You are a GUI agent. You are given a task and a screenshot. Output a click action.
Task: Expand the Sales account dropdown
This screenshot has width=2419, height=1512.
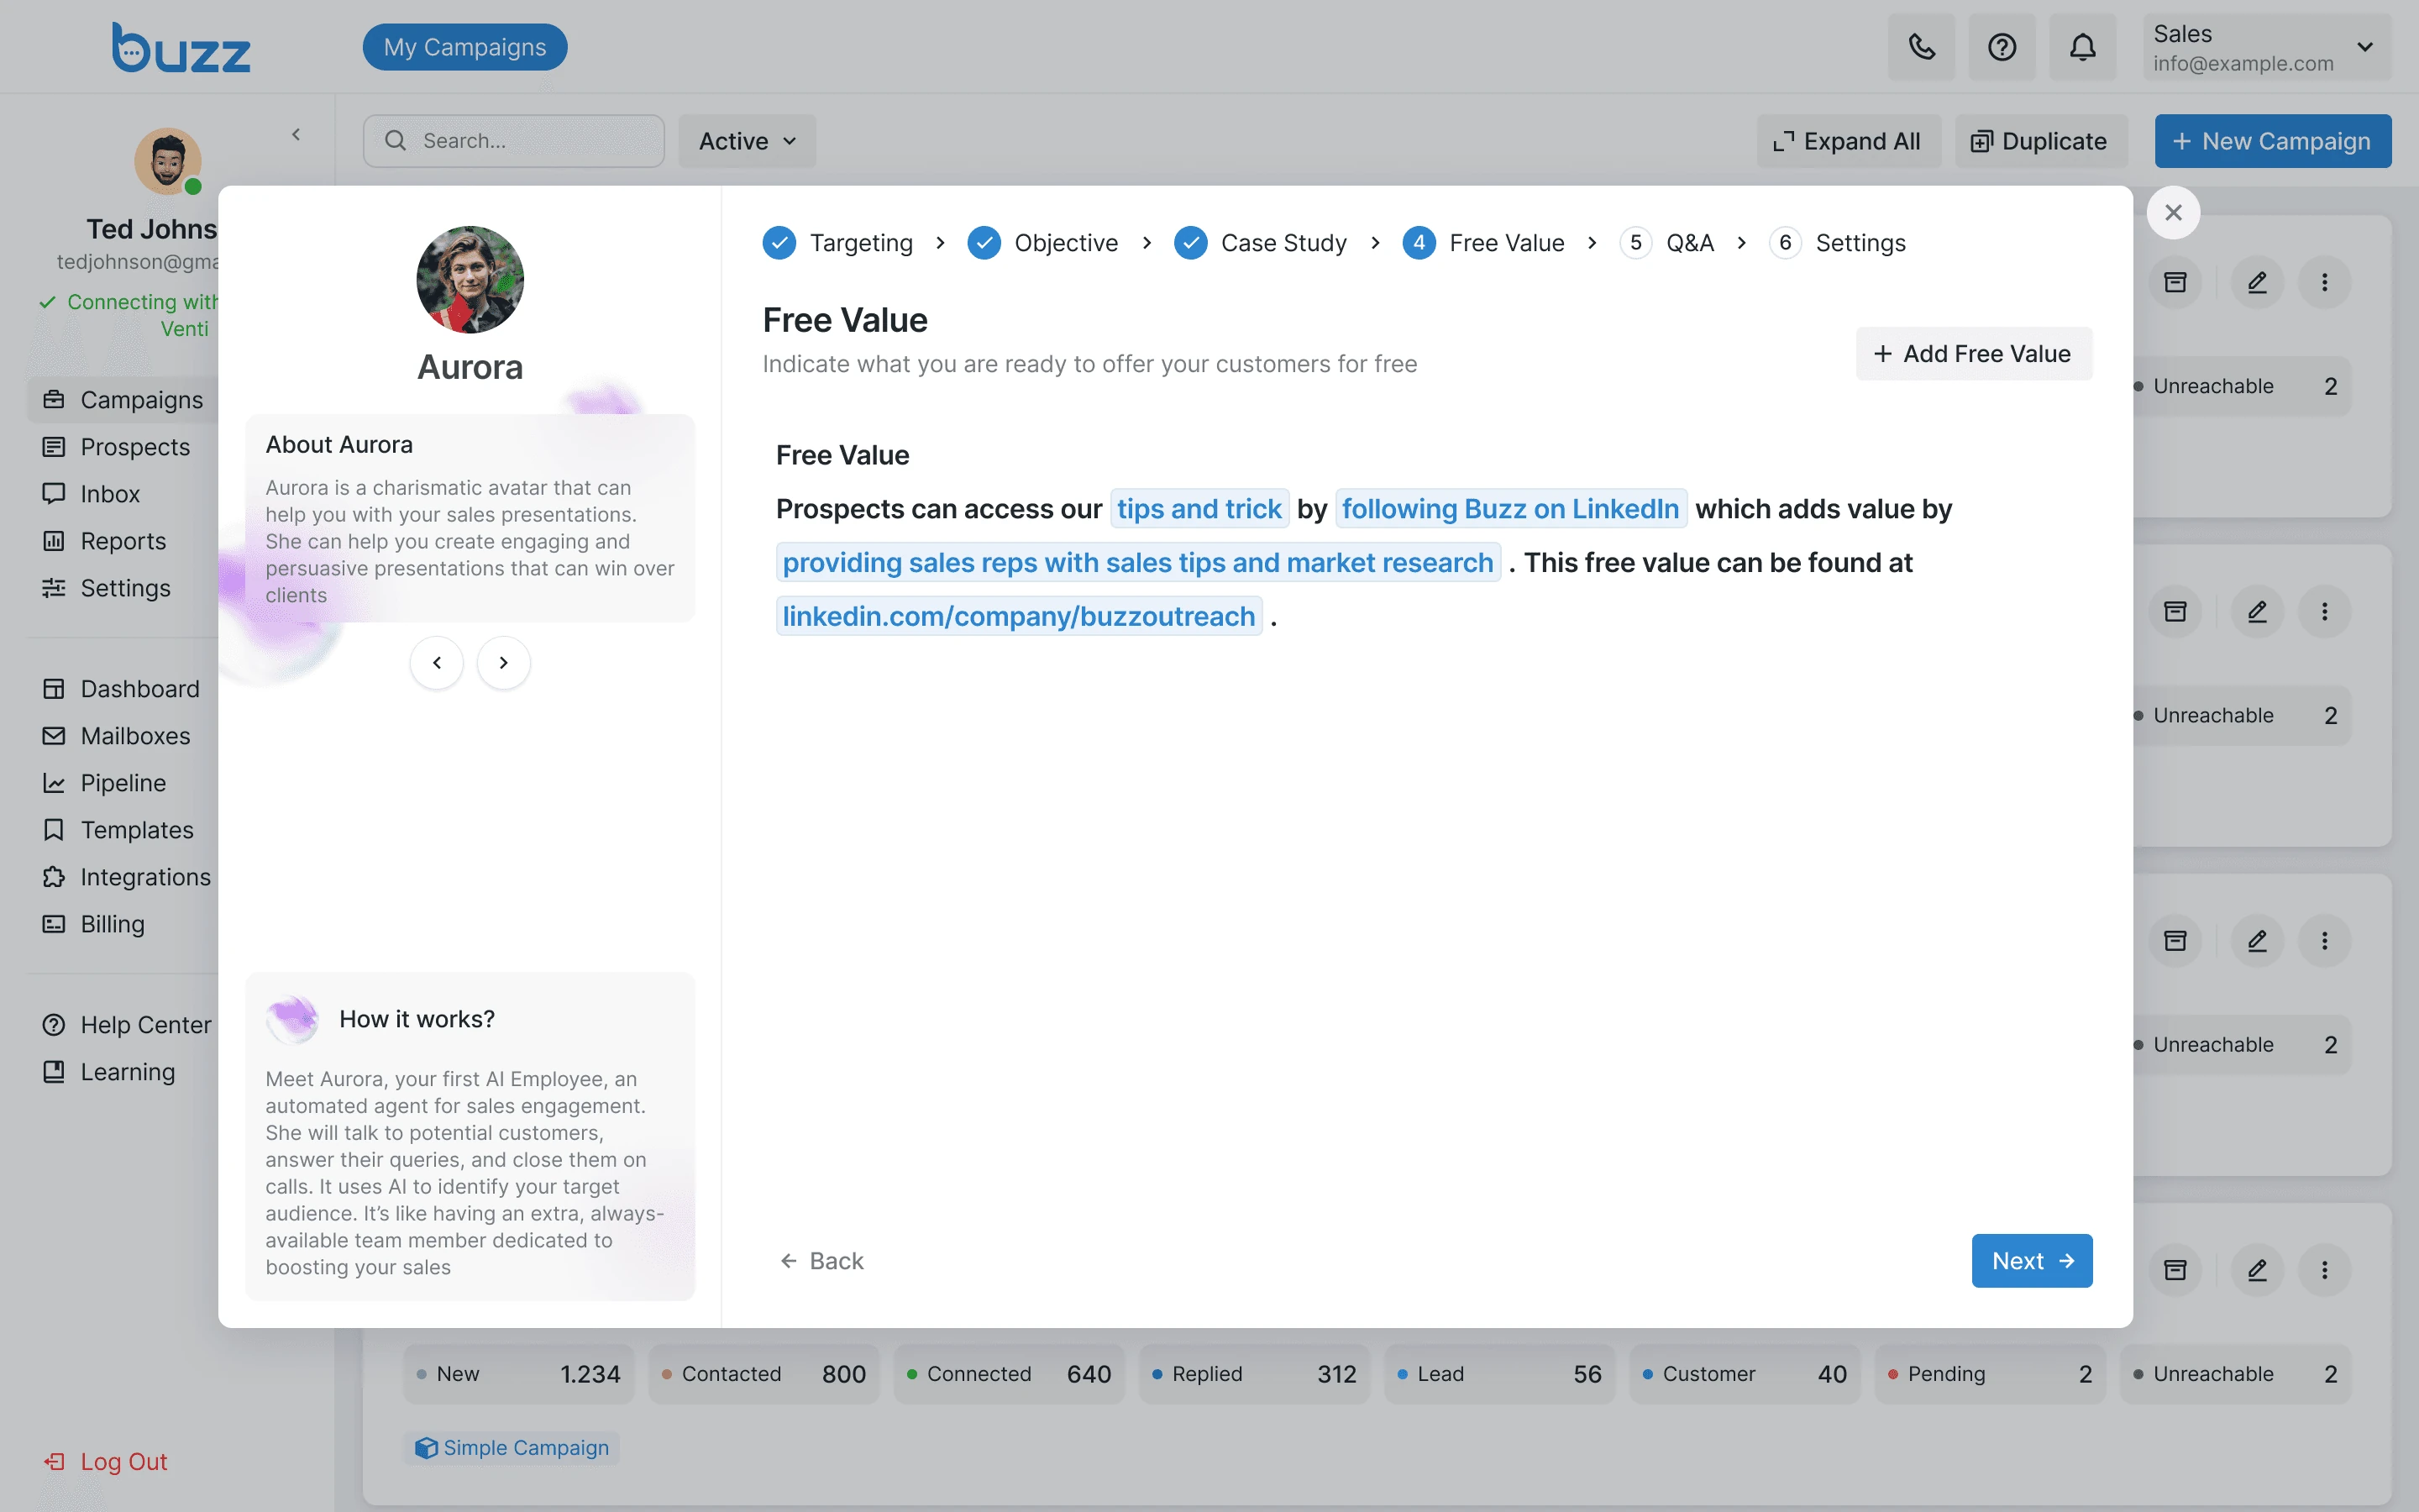2266,47
